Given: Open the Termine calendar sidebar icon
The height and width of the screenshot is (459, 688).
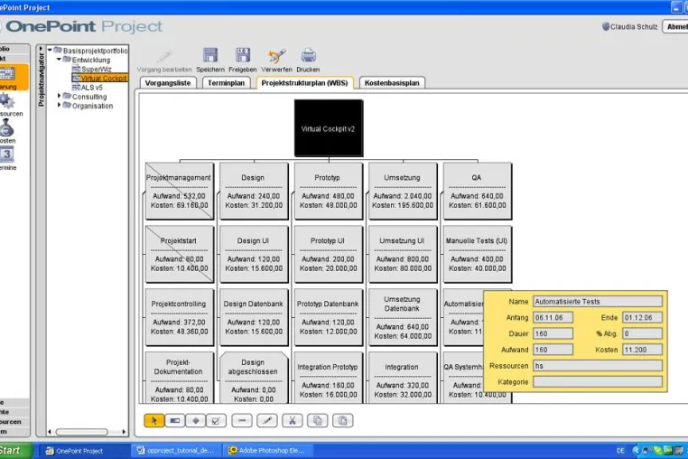Looking at the screenshot, I should [x=6, y=155].
